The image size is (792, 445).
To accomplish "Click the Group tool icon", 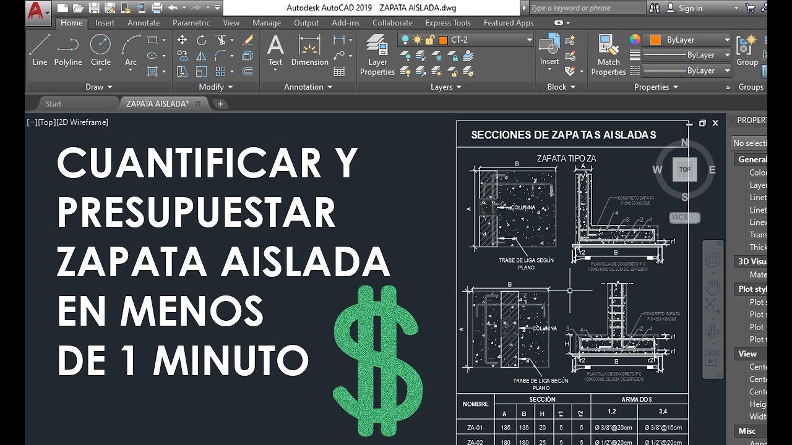I will tap(747, 51).
